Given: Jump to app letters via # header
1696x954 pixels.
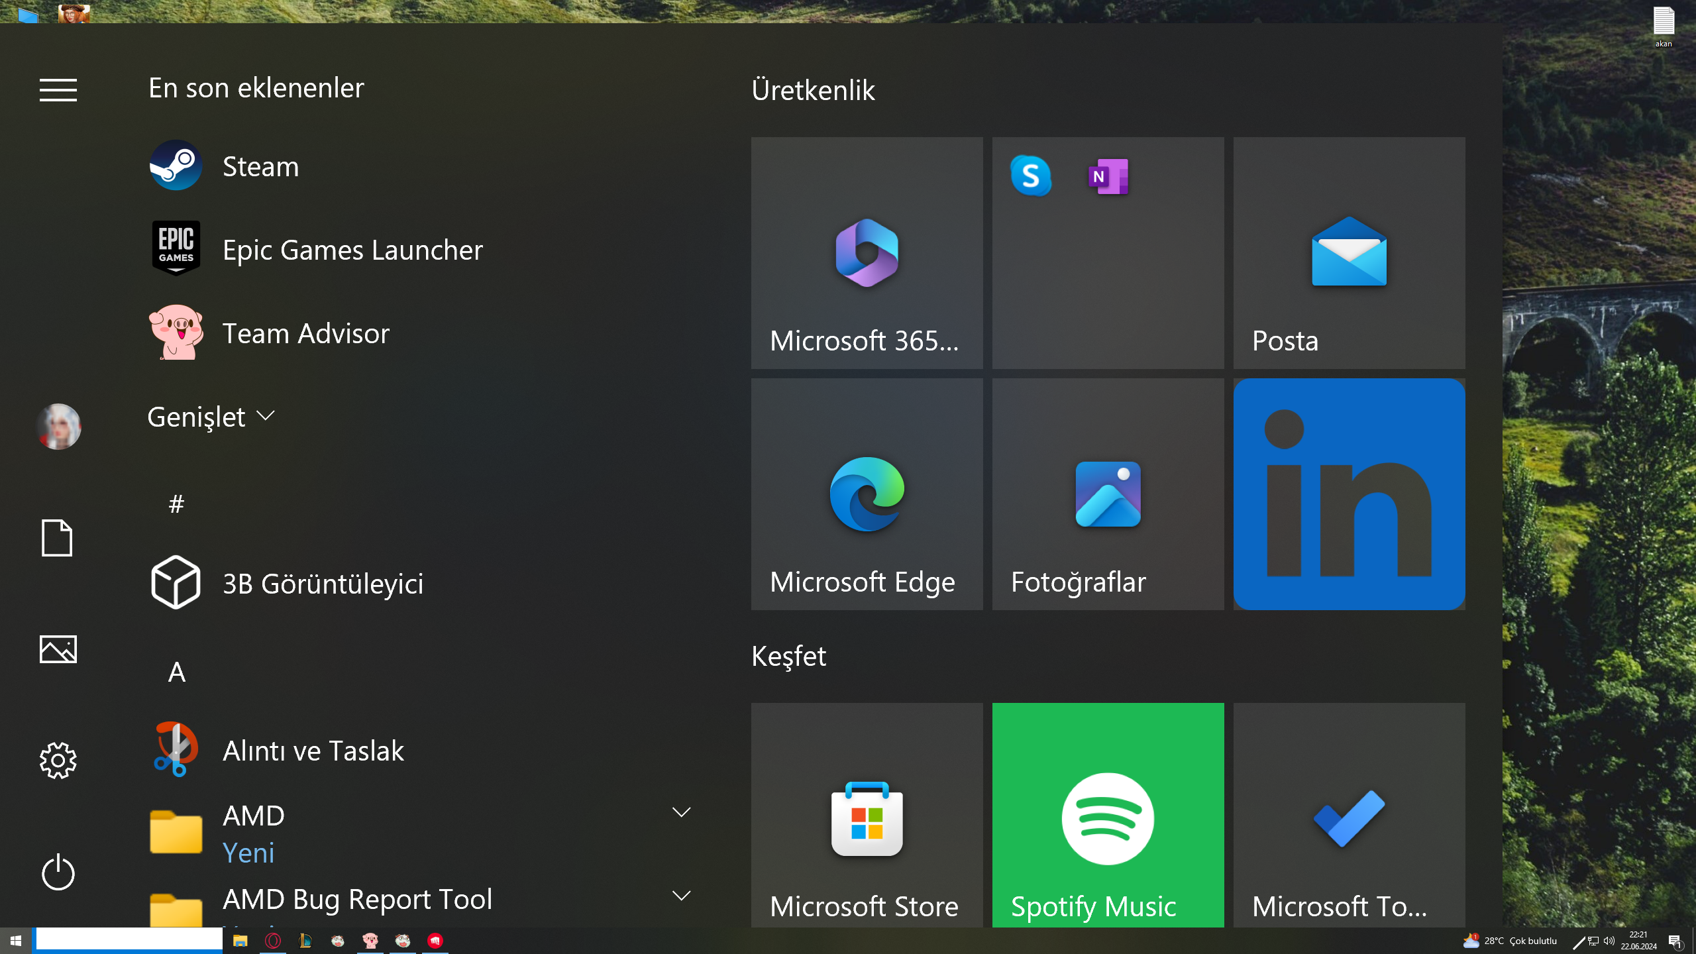Looking at the screenshot, I should pyautogui.click(x=176, y=504).
